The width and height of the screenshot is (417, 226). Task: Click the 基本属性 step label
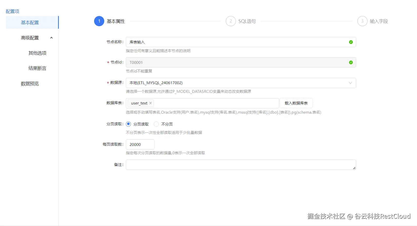(x=116, y=21)
